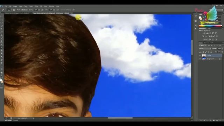Select the Brush tool
224x126 pixels.
1,38
